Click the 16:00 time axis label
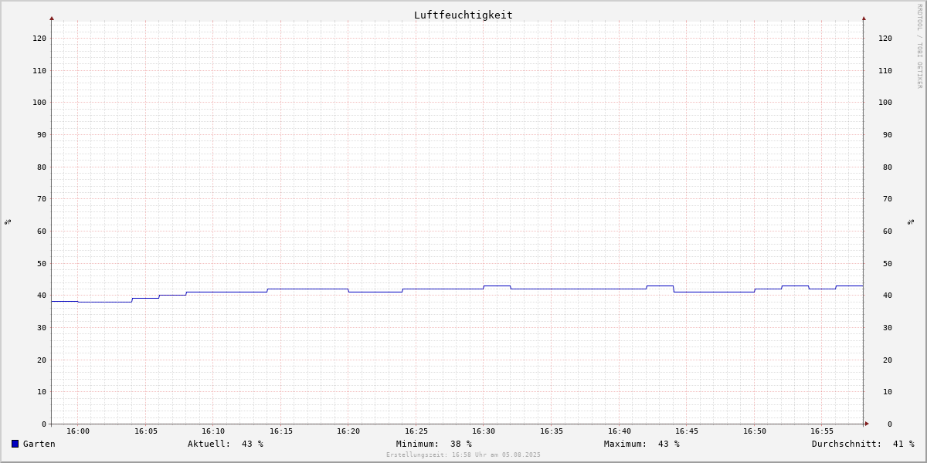Screen dimensions: 927x463 click(78, 431)
